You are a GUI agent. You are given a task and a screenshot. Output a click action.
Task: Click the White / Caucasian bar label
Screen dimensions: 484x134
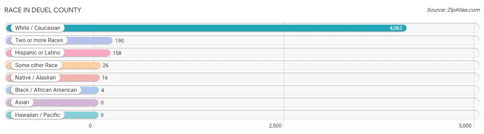[x=38, y=28]
